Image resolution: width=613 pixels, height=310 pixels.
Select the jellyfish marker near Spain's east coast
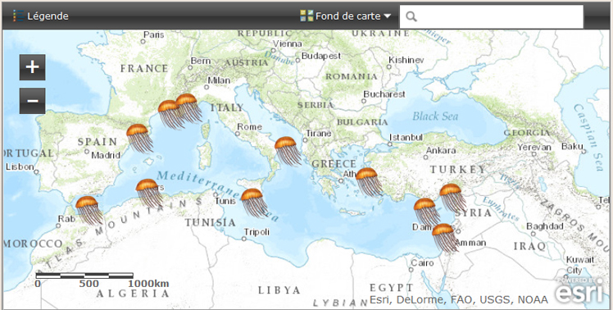point(139,138)
